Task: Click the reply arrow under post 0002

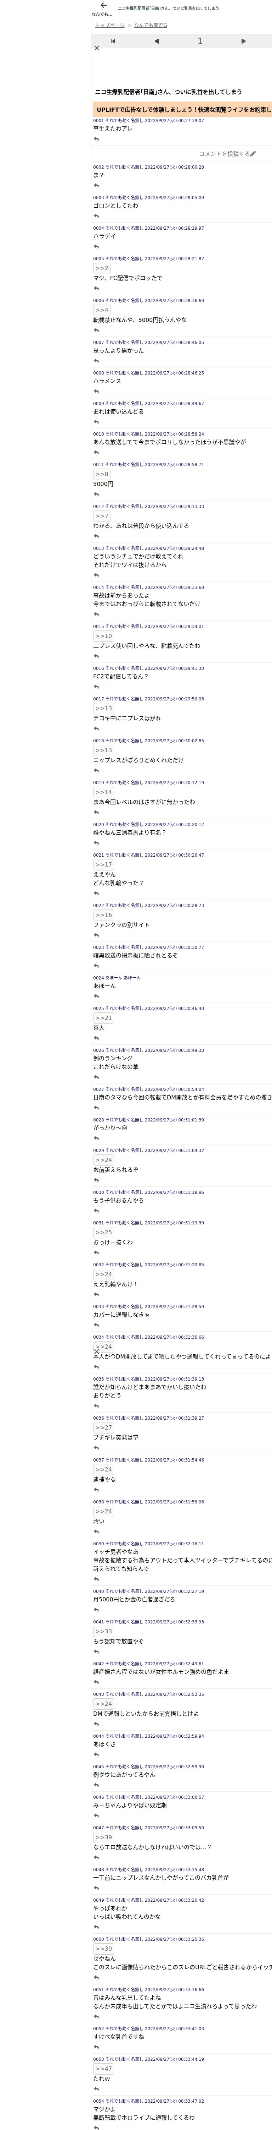Action: [96, 186]
